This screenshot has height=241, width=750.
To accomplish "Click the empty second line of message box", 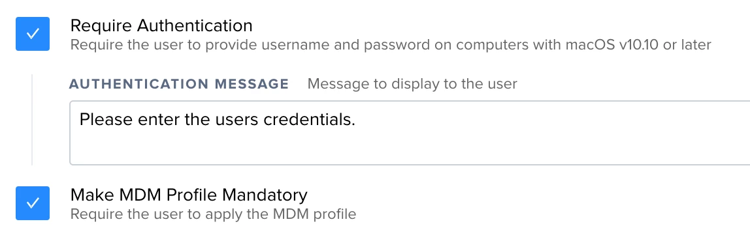I will point(410,145).
